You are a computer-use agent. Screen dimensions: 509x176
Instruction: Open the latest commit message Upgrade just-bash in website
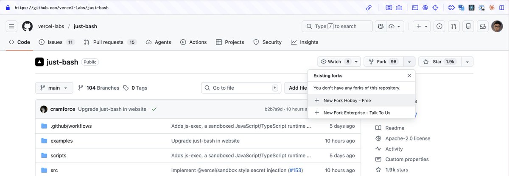click(112, 109)
